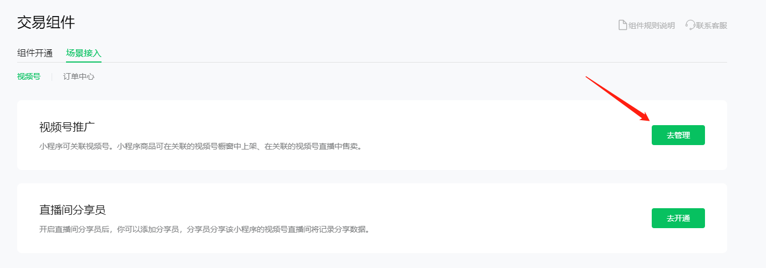Open the 组件规则说明 link text
Image resolution: width=766 pixels, height=268 pixels.
(651, 25)
